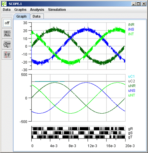Click the 20e-3 time axis label
The width and height of the screenshot is (148, 153).
(x=130, y=146)
